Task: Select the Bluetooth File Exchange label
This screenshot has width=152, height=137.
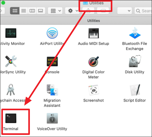Action: coord(135,46)
